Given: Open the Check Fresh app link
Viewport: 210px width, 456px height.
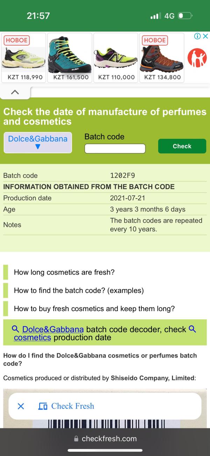Looking at the screenshot, I should click(73, 406).
